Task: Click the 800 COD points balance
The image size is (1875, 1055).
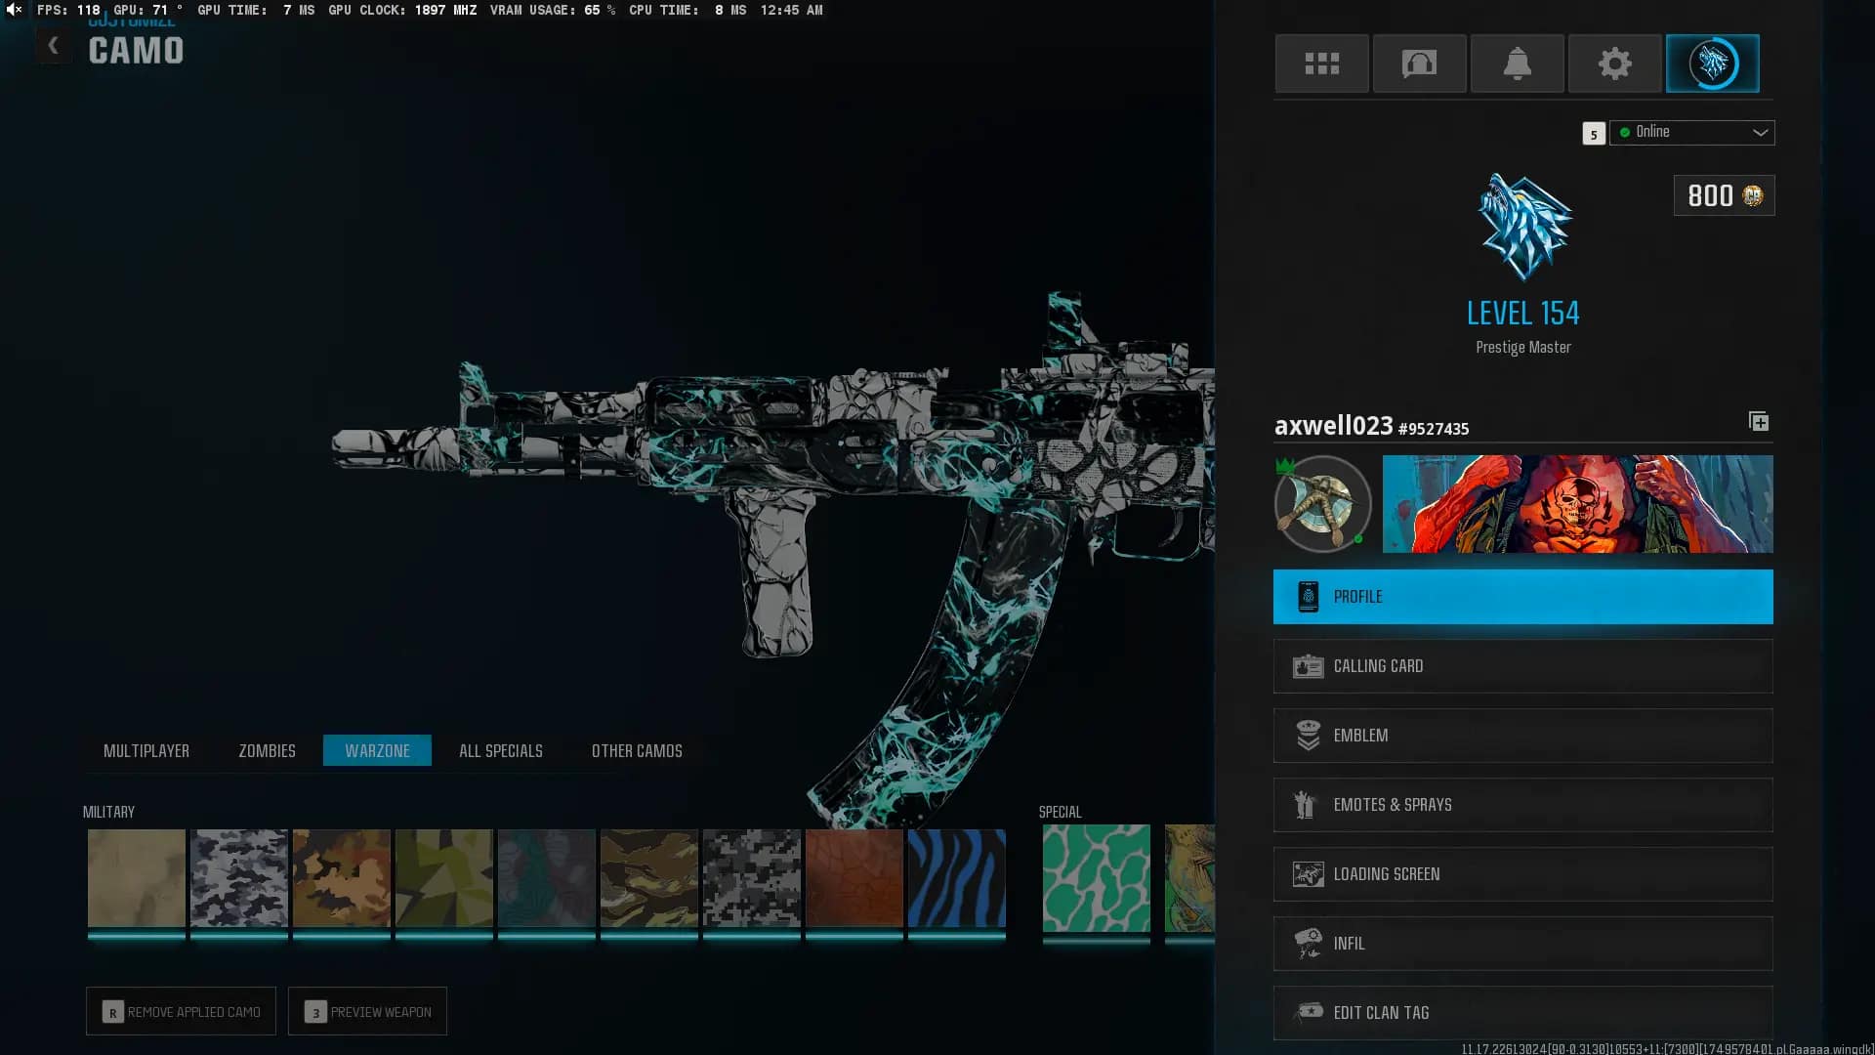Action: click(x=1724, y=195)
